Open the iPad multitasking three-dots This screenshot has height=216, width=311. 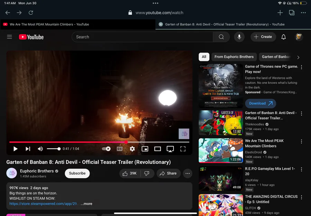click(x=155, y=3)
